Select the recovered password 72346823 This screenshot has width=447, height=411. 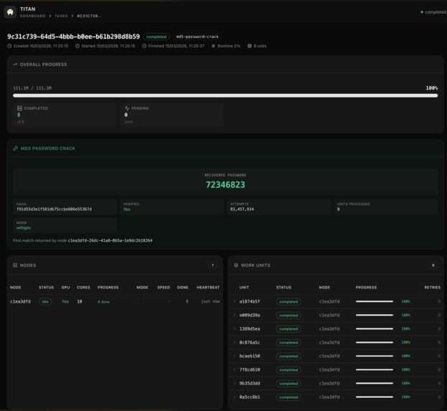pyautogui.click(x=225, y=184)
